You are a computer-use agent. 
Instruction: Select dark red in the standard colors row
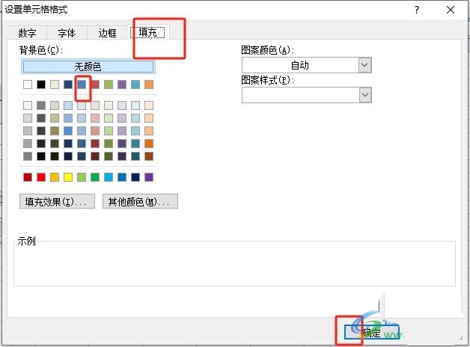click(x=28, y=177)
